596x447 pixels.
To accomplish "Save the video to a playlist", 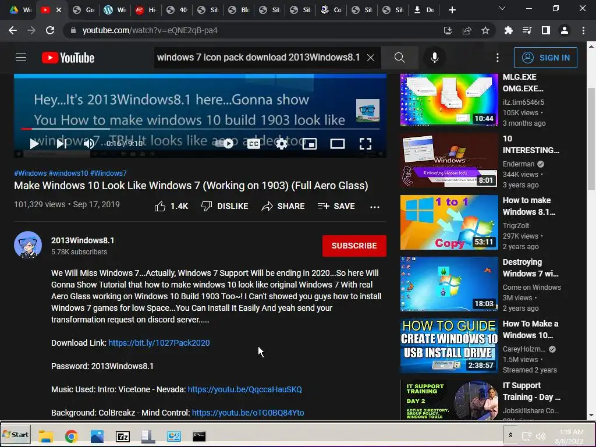I will tap(336, 207).
